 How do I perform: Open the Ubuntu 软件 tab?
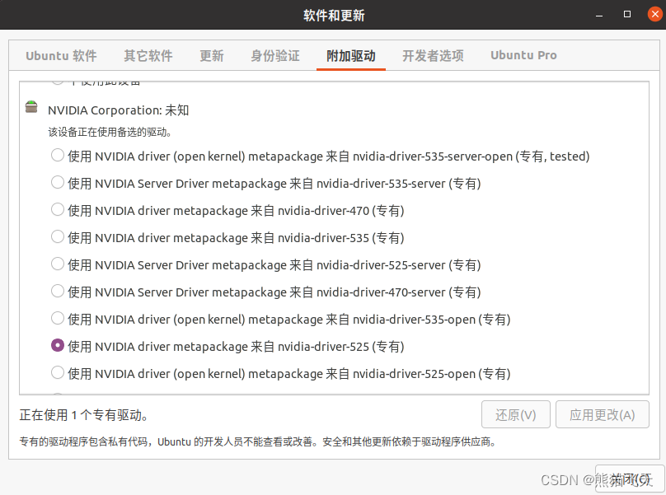(61, 56)
